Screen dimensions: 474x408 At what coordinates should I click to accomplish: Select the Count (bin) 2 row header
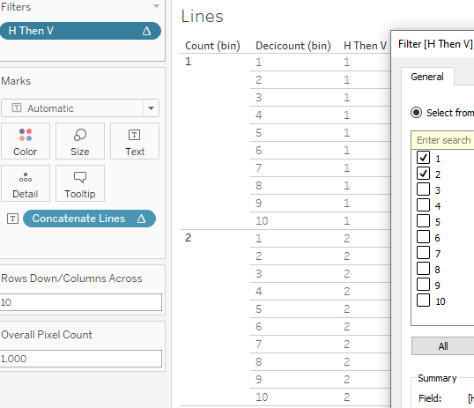point(188,238)
